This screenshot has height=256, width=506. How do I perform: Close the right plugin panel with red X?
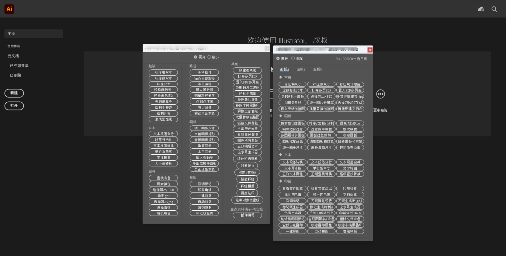click(370, 49)
